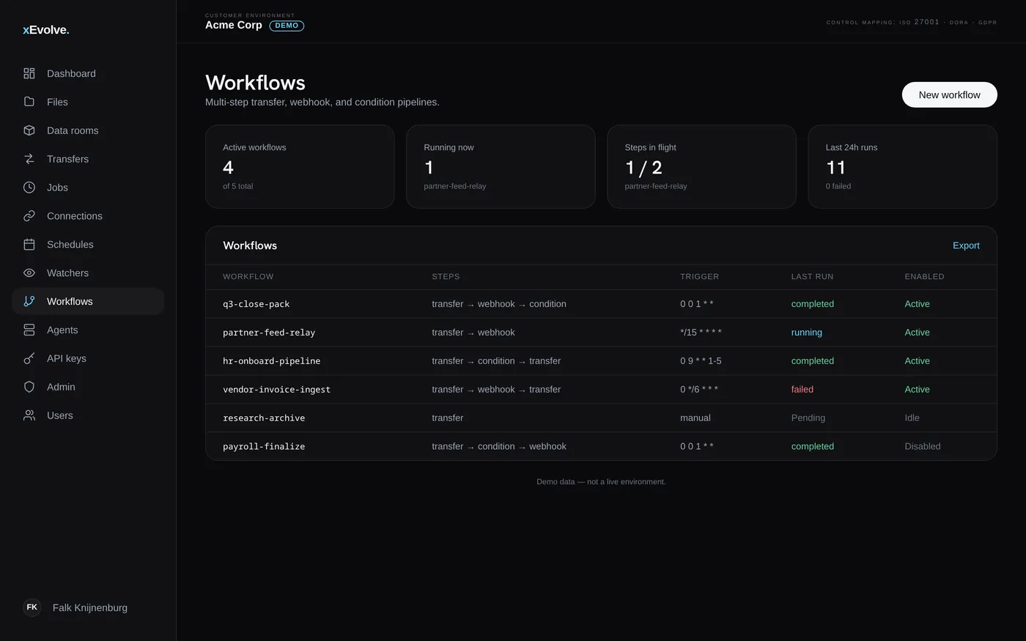Open the payroll-finalize workflow
The width and height of the screenshot is (1026, 641).
pyautogui.click(x=264, y=447)
